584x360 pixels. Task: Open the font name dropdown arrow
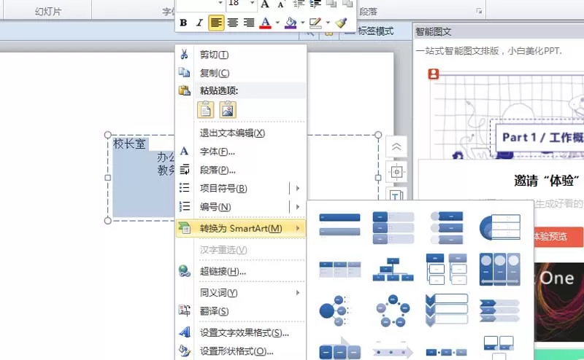220,4
